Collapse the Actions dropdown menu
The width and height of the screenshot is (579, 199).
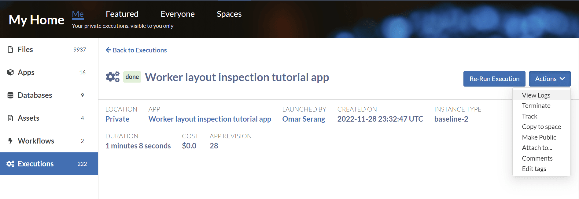(549, 79)
